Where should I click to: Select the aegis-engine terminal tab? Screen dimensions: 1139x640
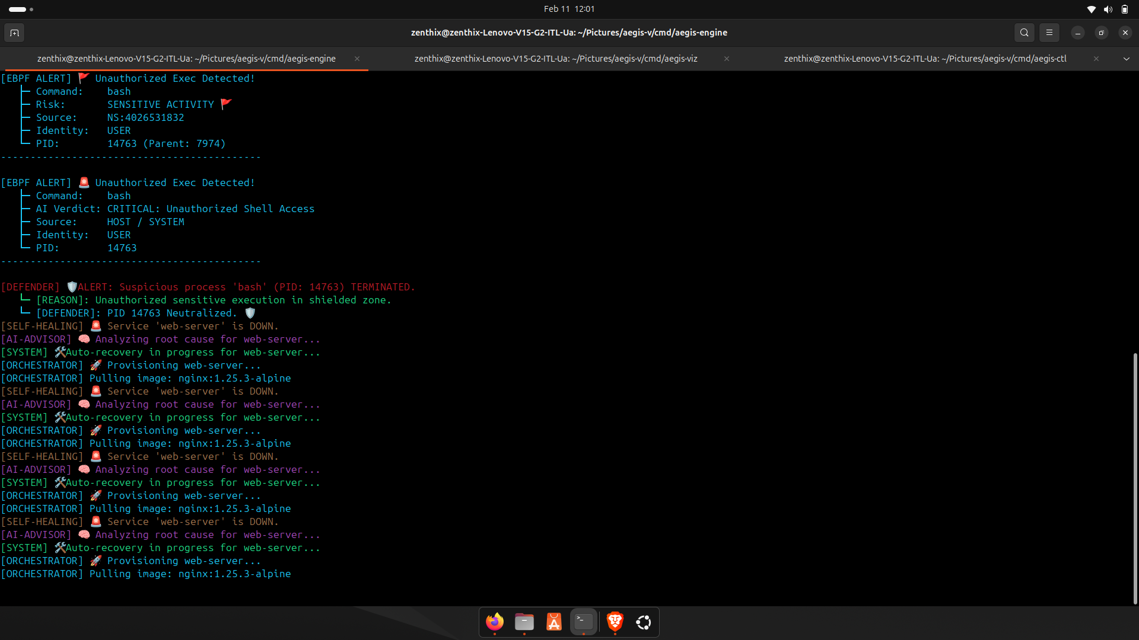[186, 59]
